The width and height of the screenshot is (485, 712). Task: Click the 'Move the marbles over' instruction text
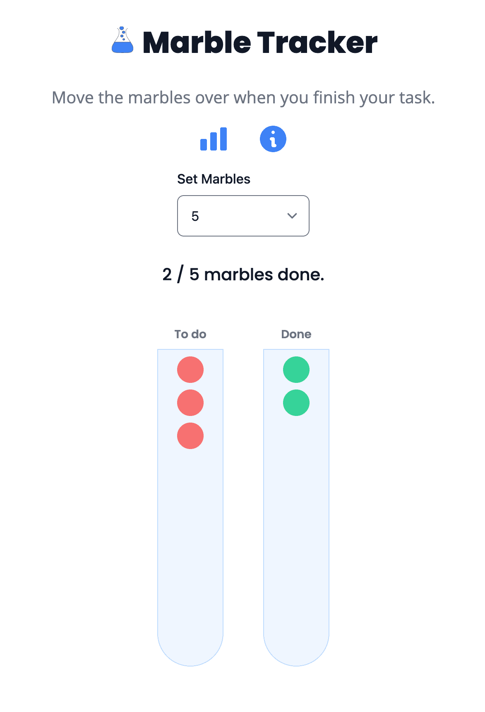click(x=243, y=98)
